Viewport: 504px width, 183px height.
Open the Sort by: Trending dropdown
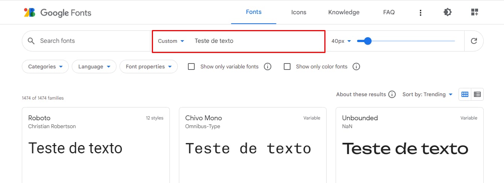click(x=427, y=94)
